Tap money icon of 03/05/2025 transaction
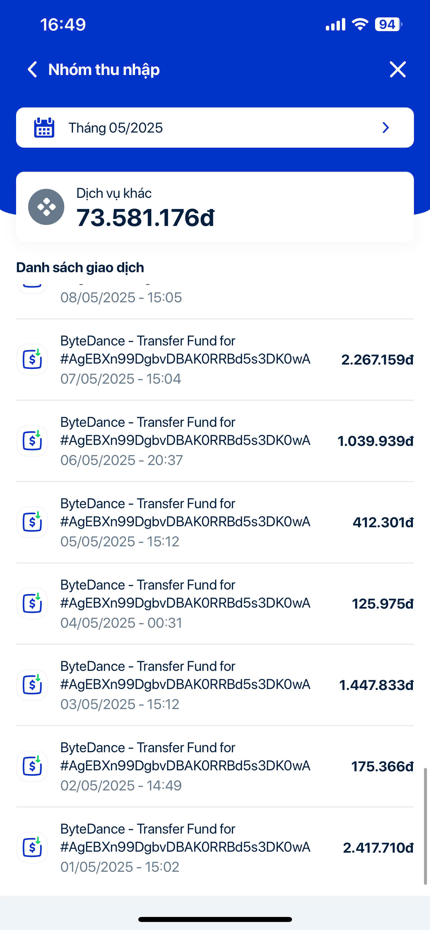Image resolution: width=430 pixels, height=930 pixels. click(x=32, y=685)
